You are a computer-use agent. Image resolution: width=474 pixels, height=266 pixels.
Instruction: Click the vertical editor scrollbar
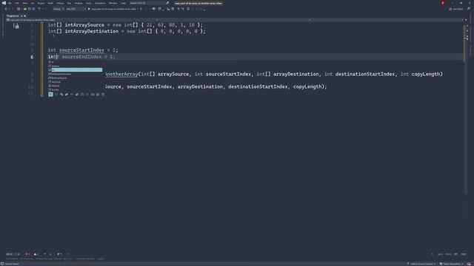[465, 109]
